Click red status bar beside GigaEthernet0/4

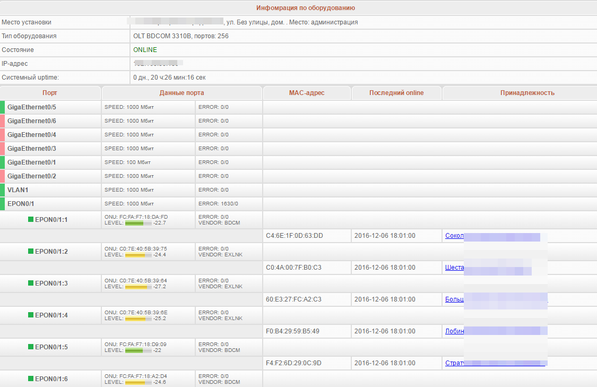[2, 134]
